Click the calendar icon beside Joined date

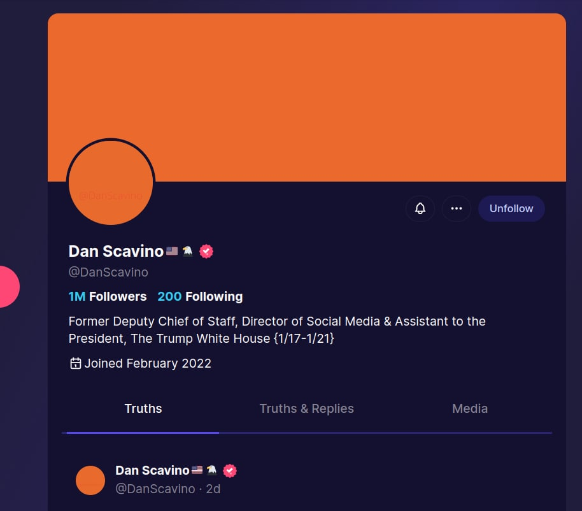[x=75, y=363]
